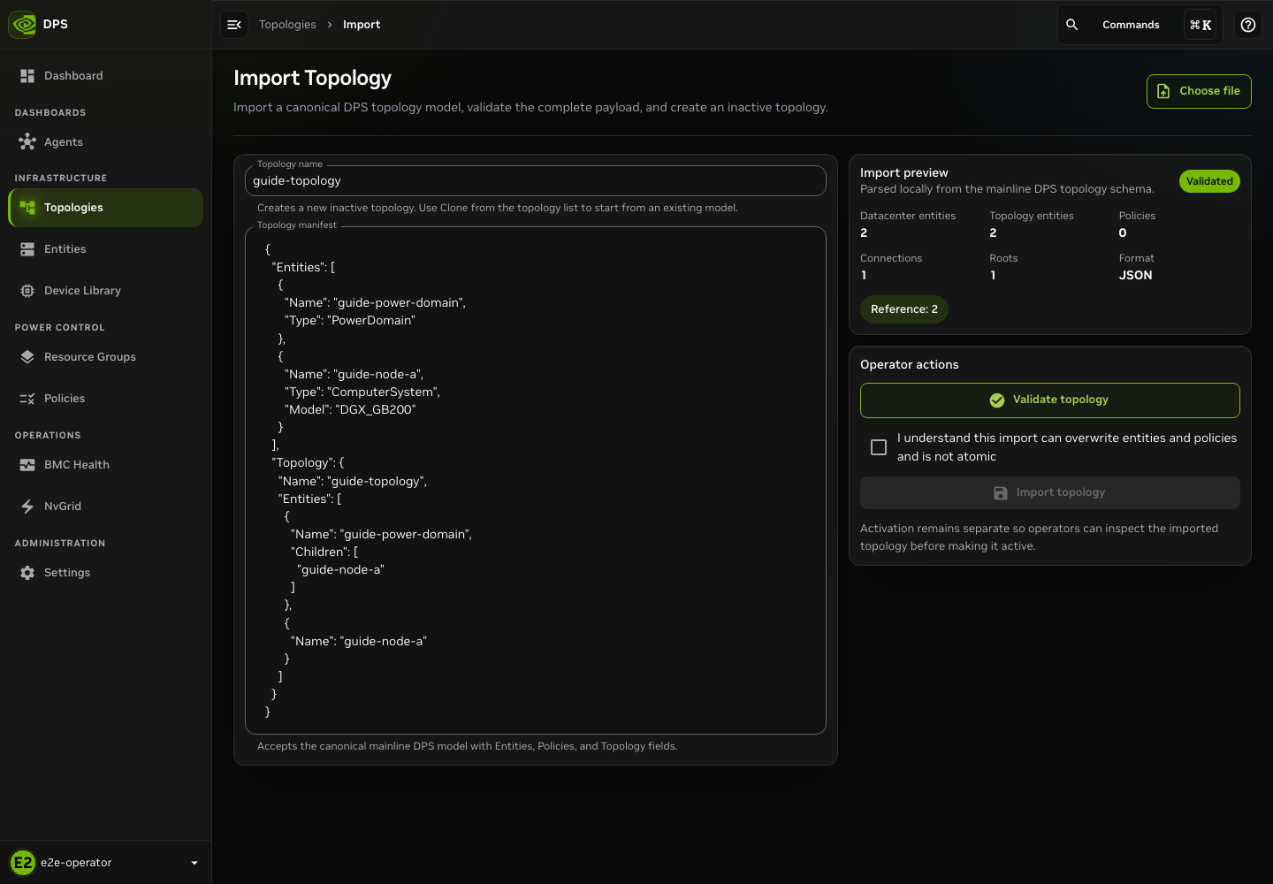
Task: Click the acknowledgement text 'I understand this import…'
Action: (x=1067, y=447)
